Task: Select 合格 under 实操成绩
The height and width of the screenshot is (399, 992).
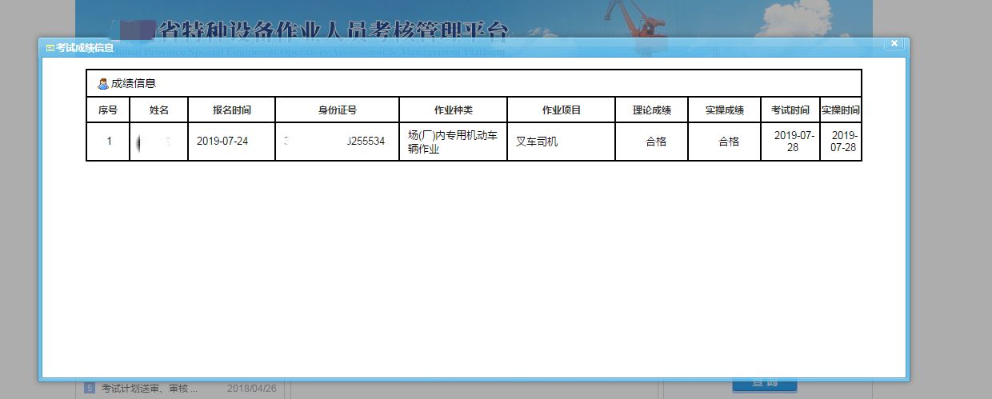Action: (x=725, y=142)
